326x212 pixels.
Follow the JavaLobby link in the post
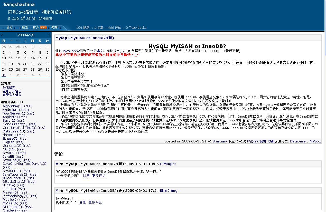[x=71, y=51]
